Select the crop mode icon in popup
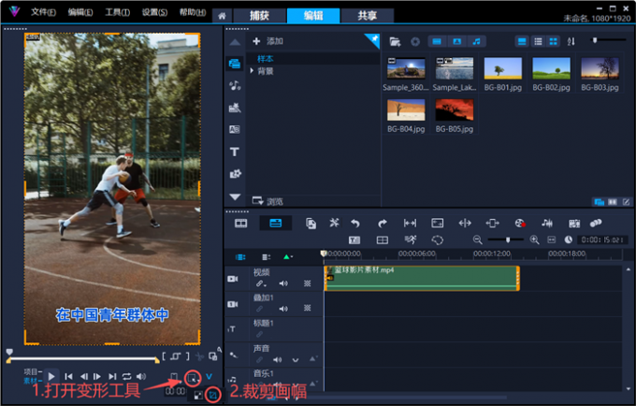 pyautogui.click(x=213, y=395)
